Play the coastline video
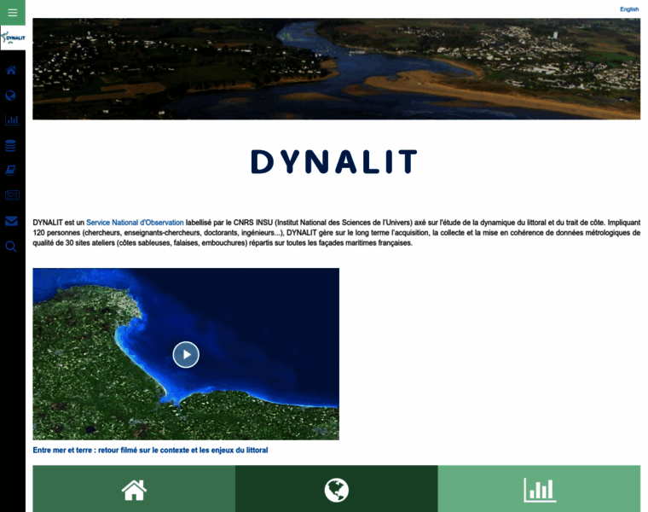The image size is (648, 512). pos(186,354)
